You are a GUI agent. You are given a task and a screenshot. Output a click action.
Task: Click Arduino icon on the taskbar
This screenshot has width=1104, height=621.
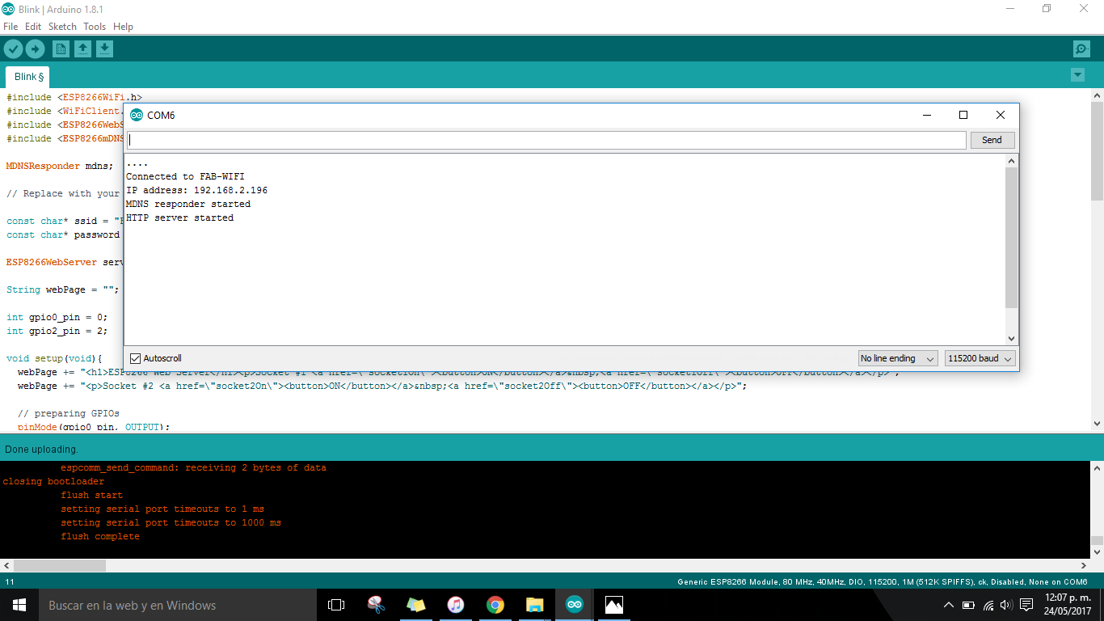pos(575,605)
